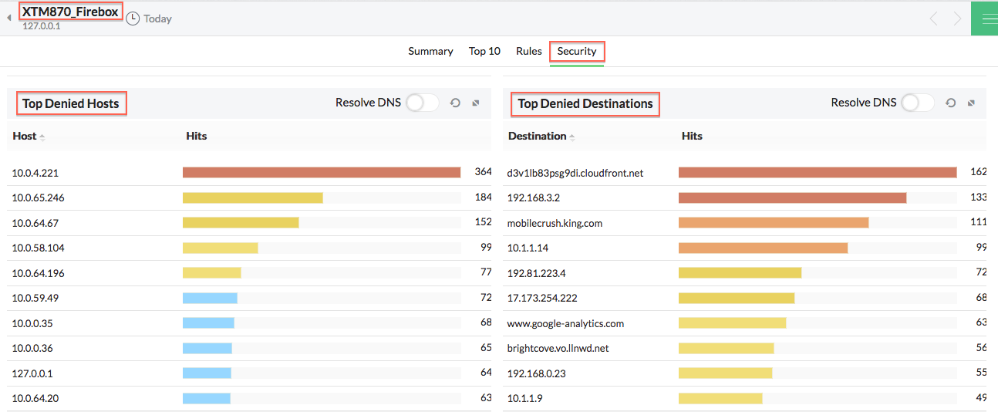Go to next device using right chevron
Viewport: 998px width, 412px height.
pyautogui.click(x=957, y=19)
